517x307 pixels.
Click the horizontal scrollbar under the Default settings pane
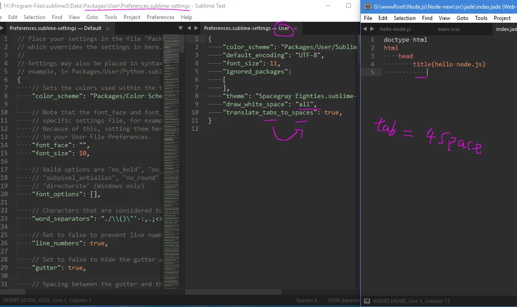(13, 292)
